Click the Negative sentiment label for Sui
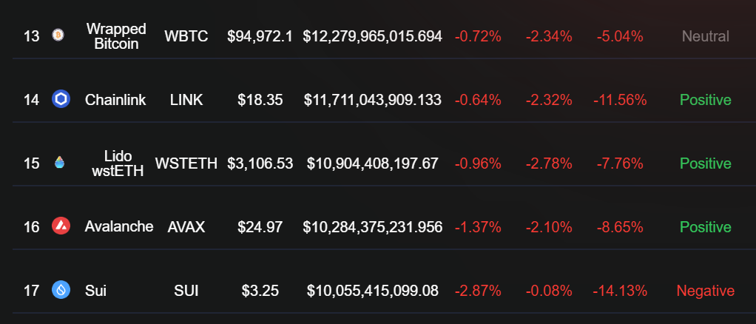Image resolution: width=756 pixels, height=324 pixels. (x=705, y=291)
